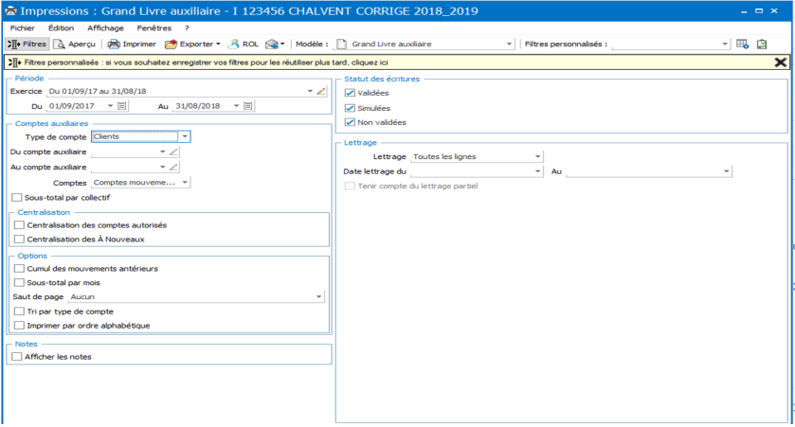Open Du compte auxiliaire dropdown
795x427 pixels.
tap(162, 151)
